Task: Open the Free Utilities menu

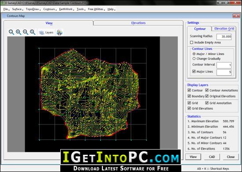Action: pos(96,9)
